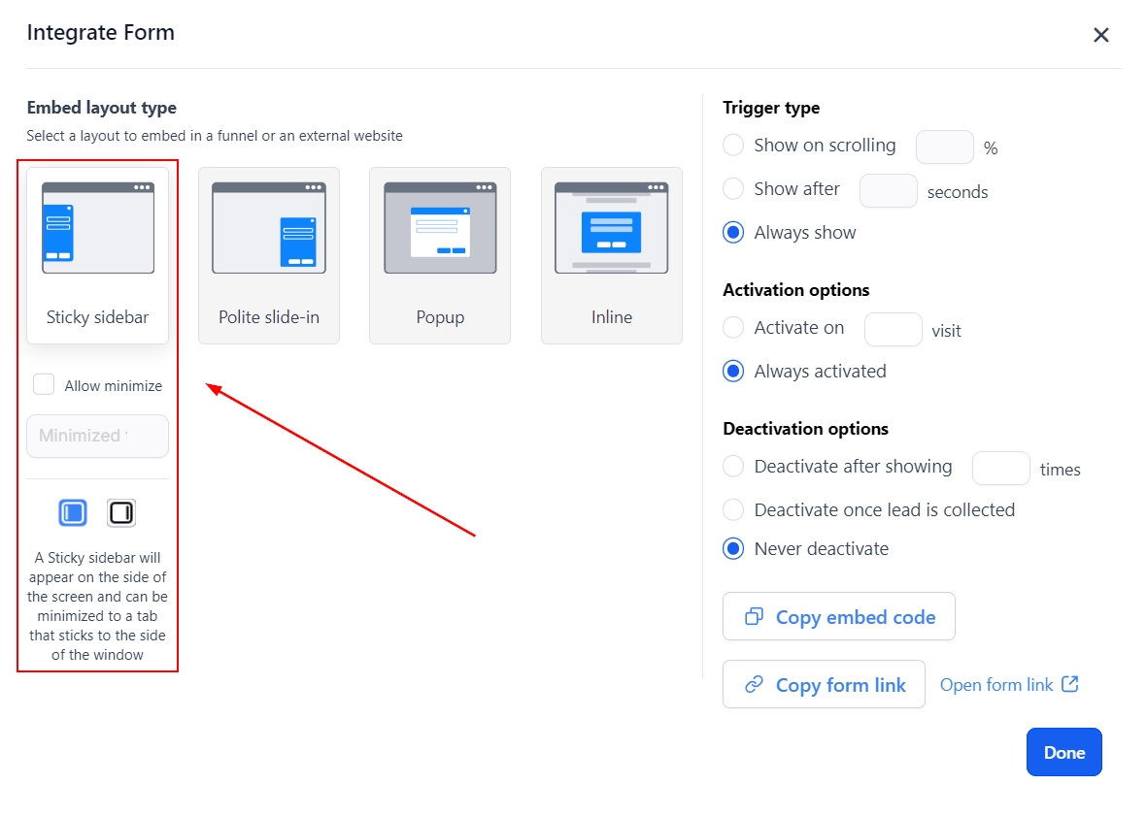Choose the Polite slide-in layout card

click(268, 255)
